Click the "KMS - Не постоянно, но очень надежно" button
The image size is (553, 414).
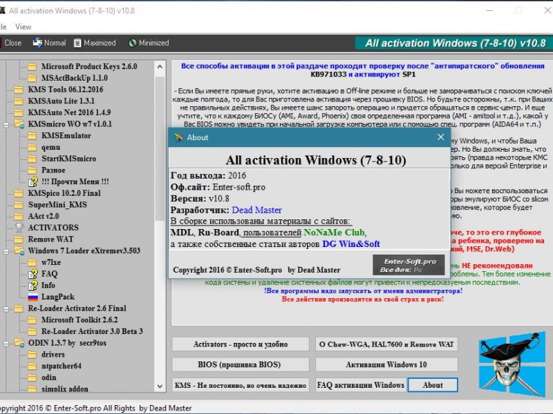[x=241, y=385]
